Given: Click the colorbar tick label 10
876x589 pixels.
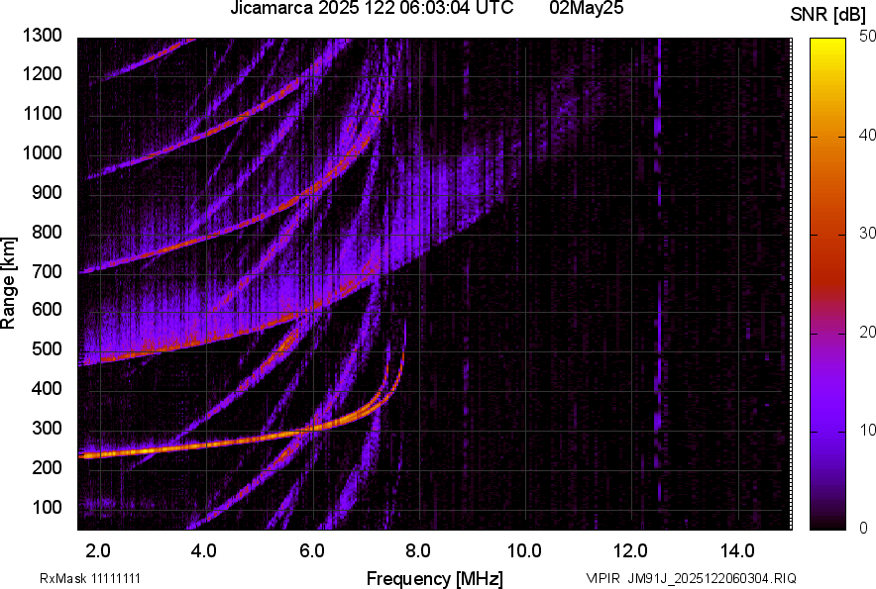Looking at the screenshot, I should tap(867, 431).
